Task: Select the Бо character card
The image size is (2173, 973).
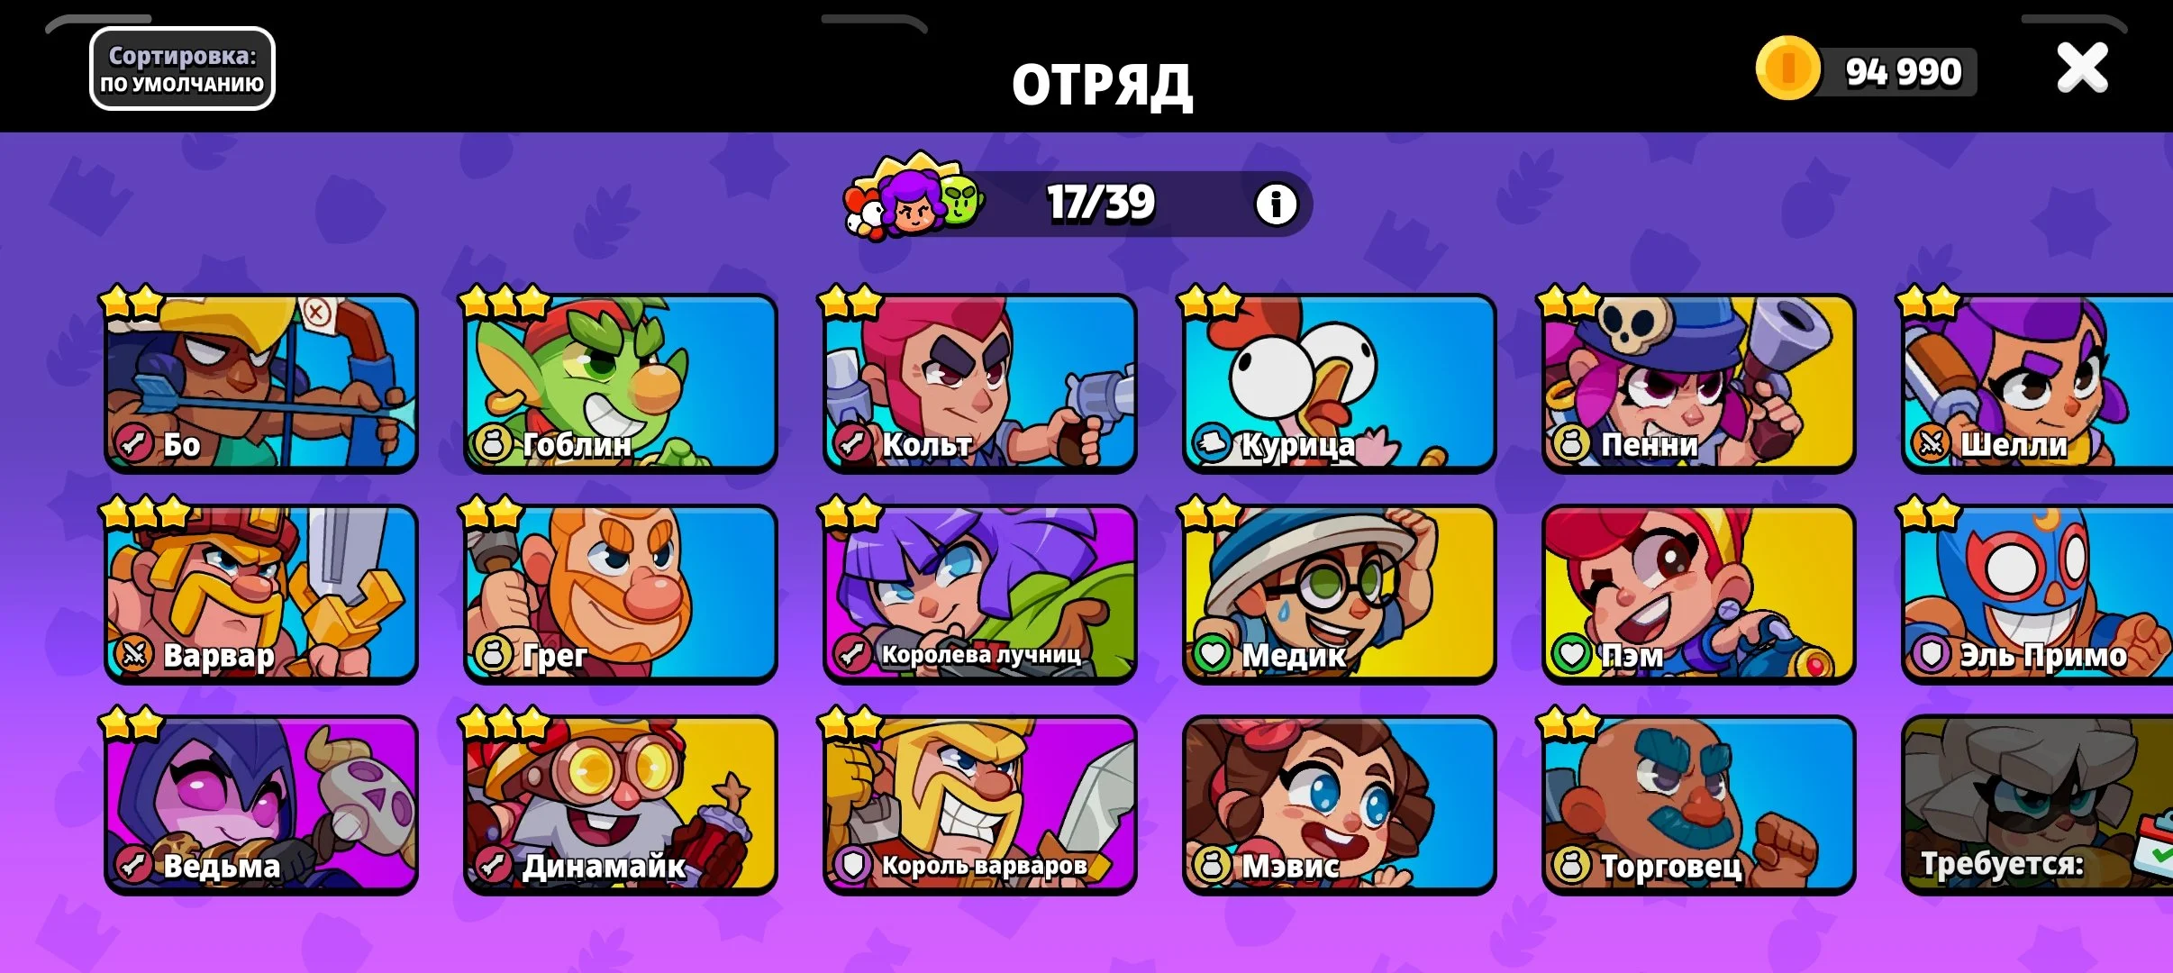Action: [x=261, y=383]
